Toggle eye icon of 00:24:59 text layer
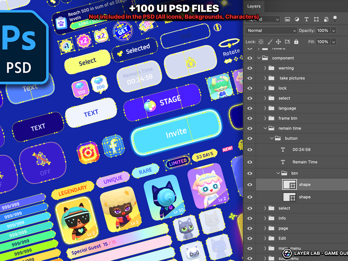 coord(250,150)
